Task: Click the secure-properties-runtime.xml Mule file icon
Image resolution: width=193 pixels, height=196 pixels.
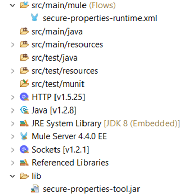Action: click(x=35, y=17)
